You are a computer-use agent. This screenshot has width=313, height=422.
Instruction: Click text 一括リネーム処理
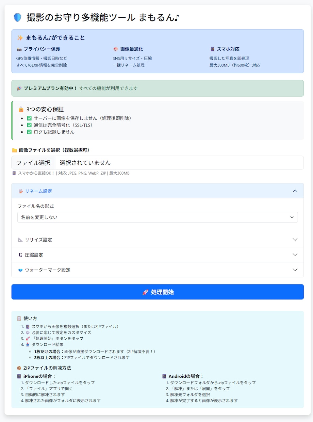pyautogui.click(x=129, y=65)
